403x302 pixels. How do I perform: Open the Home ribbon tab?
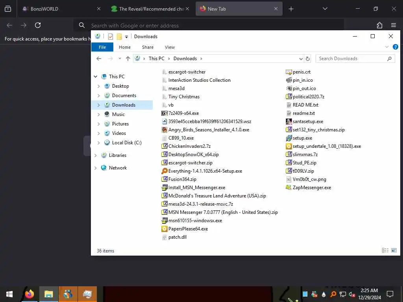[125, 47]
